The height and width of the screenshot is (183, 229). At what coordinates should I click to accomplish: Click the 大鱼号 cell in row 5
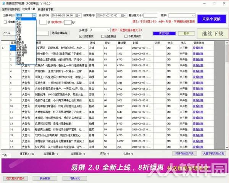28,77
